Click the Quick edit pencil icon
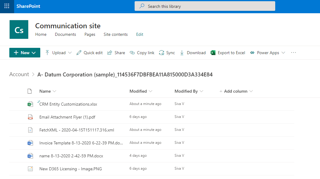The image size is (320, 179). pyautogui.click(x=79, y=53)
